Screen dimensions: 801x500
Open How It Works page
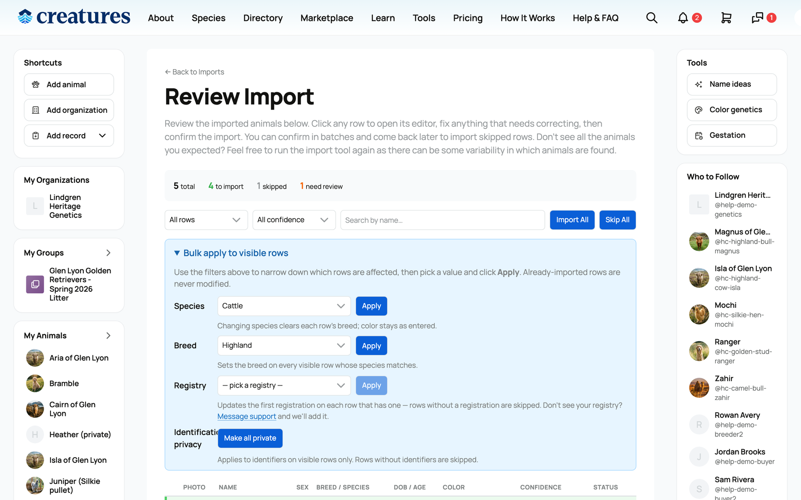528,18
